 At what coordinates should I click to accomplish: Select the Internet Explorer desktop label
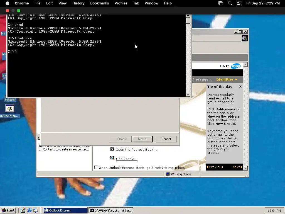point(10,100)
